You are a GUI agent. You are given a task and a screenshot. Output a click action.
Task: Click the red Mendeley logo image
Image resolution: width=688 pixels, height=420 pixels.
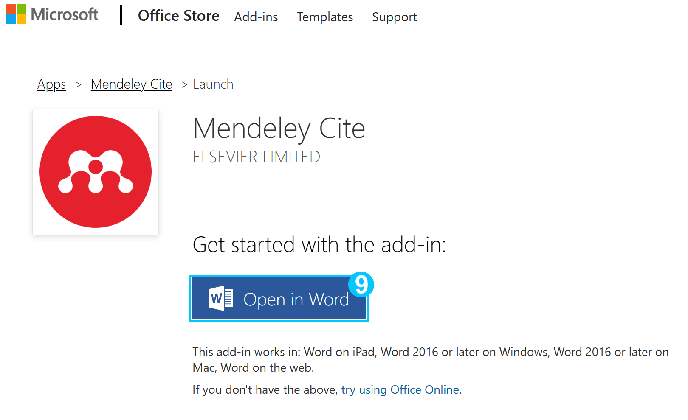point(96,172)
